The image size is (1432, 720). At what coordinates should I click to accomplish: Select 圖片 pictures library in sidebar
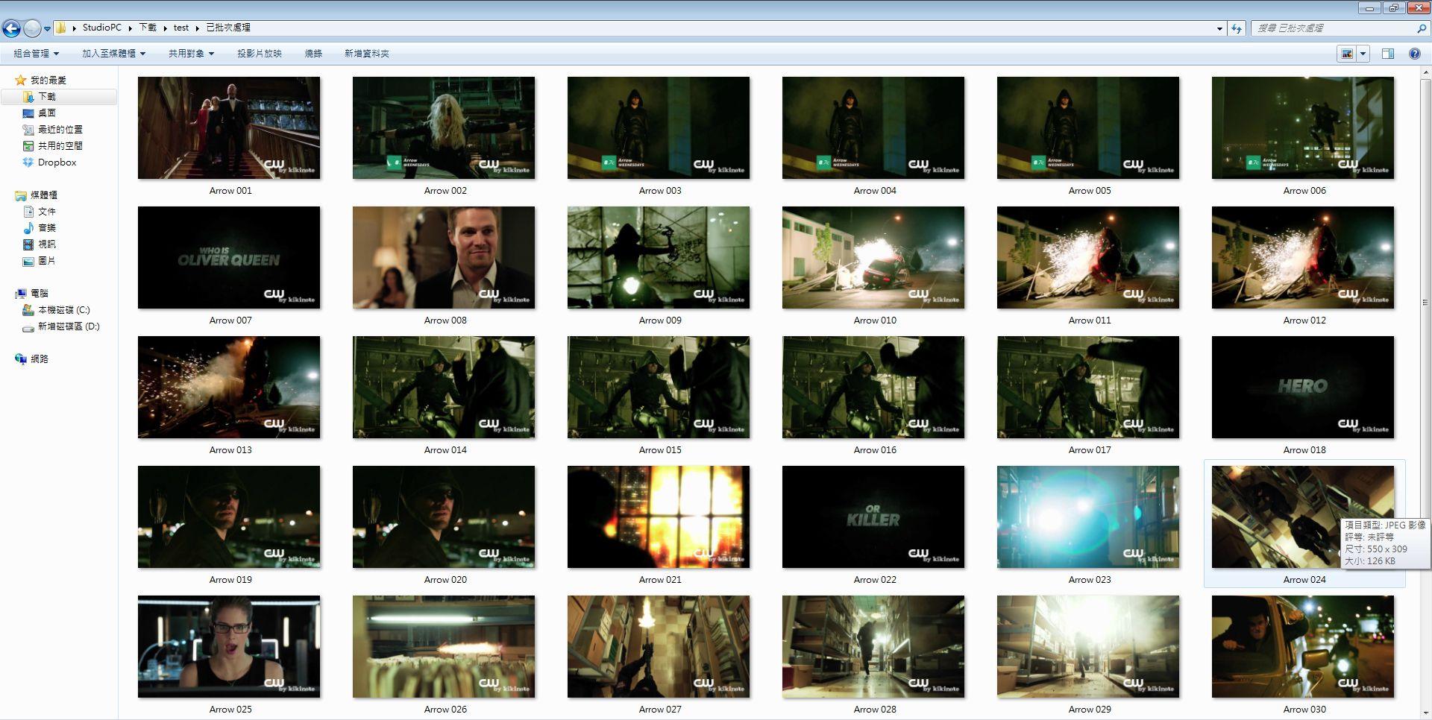47,261
